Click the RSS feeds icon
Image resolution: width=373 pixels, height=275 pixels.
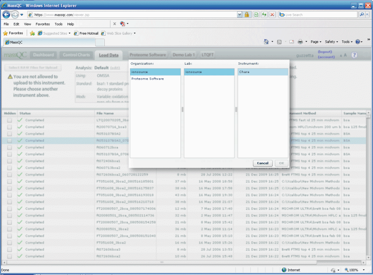point(279,42)
